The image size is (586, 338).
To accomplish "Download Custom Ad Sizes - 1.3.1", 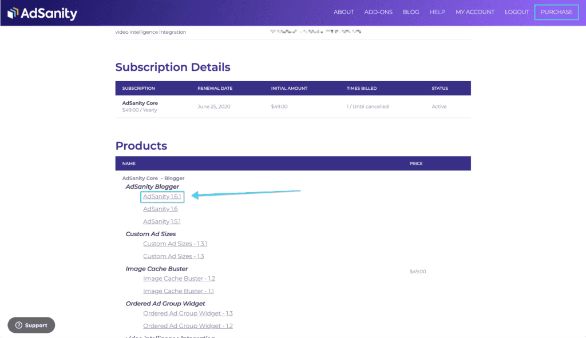I will pos(175,244).
